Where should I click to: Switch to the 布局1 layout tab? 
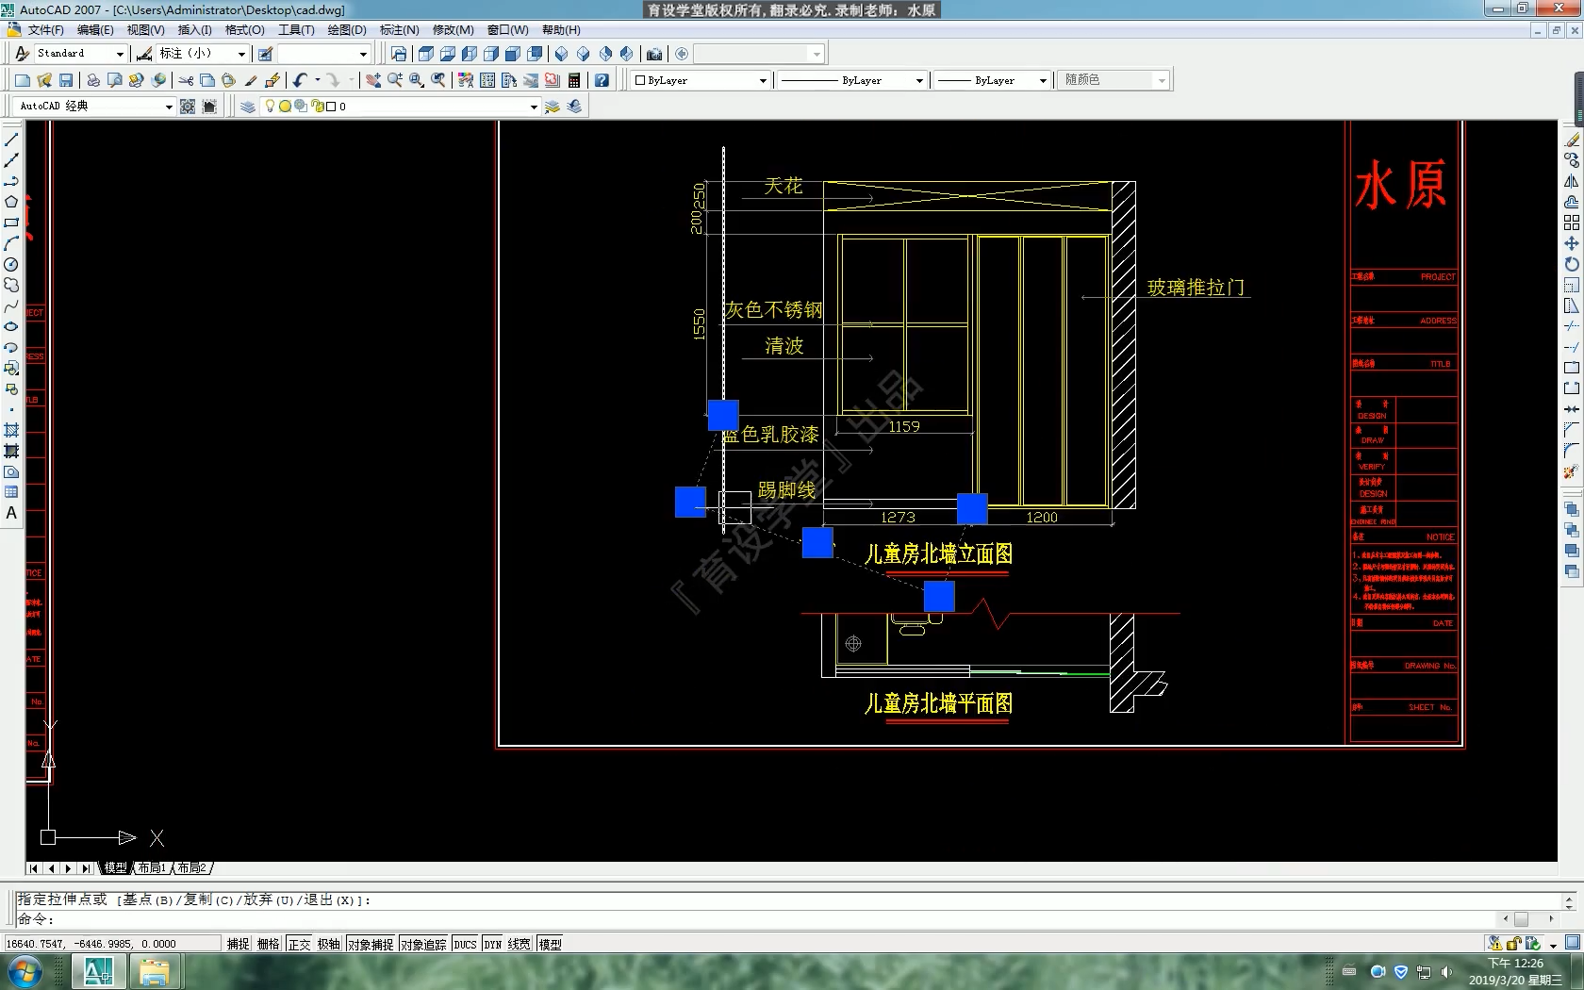151,867
